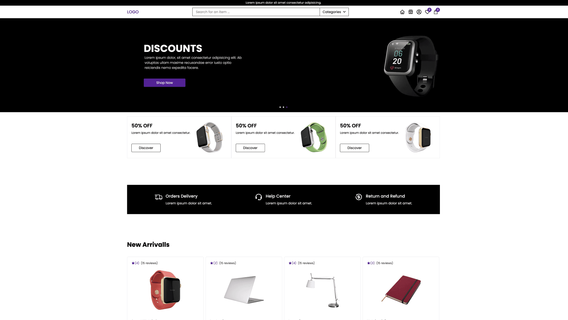Select the second carousel dot

coord(283,107)
